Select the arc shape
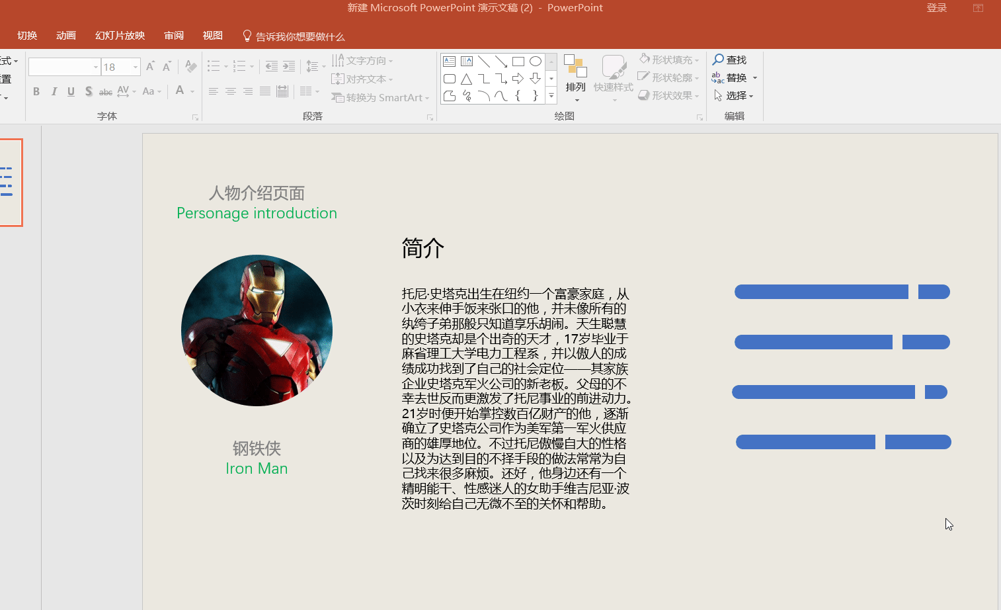 pos(484,96)
